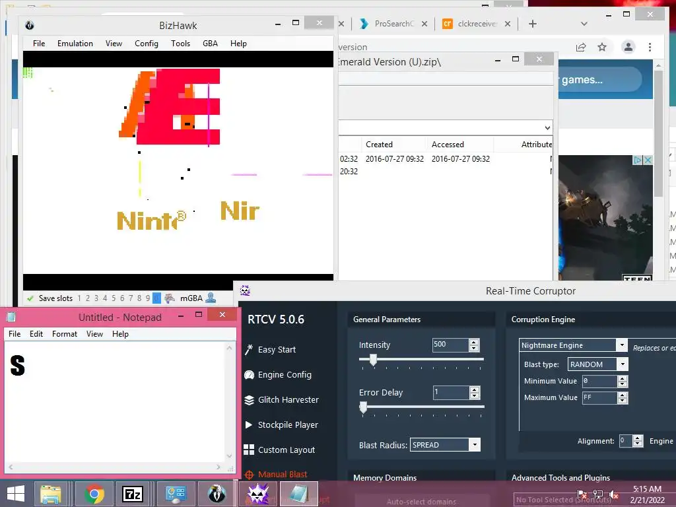676x507 pixels.
Task: Open BizHawk Config menu
Action: [146, 43]
